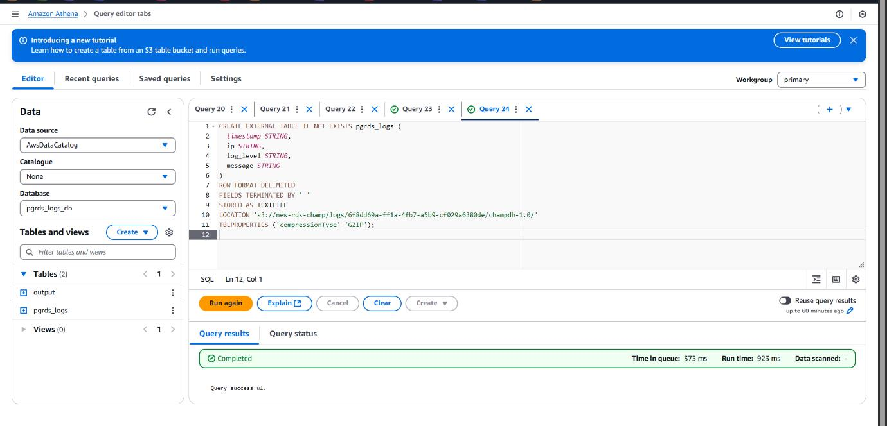Refresh the Data panel
887x426 pixels.
pyautogui.click(x=152, y=112)
